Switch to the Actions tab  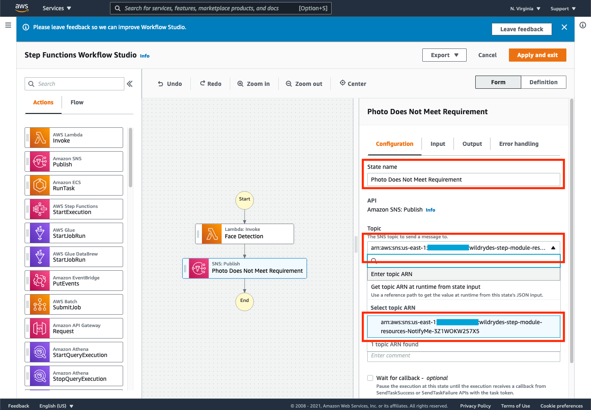[43, 102]
